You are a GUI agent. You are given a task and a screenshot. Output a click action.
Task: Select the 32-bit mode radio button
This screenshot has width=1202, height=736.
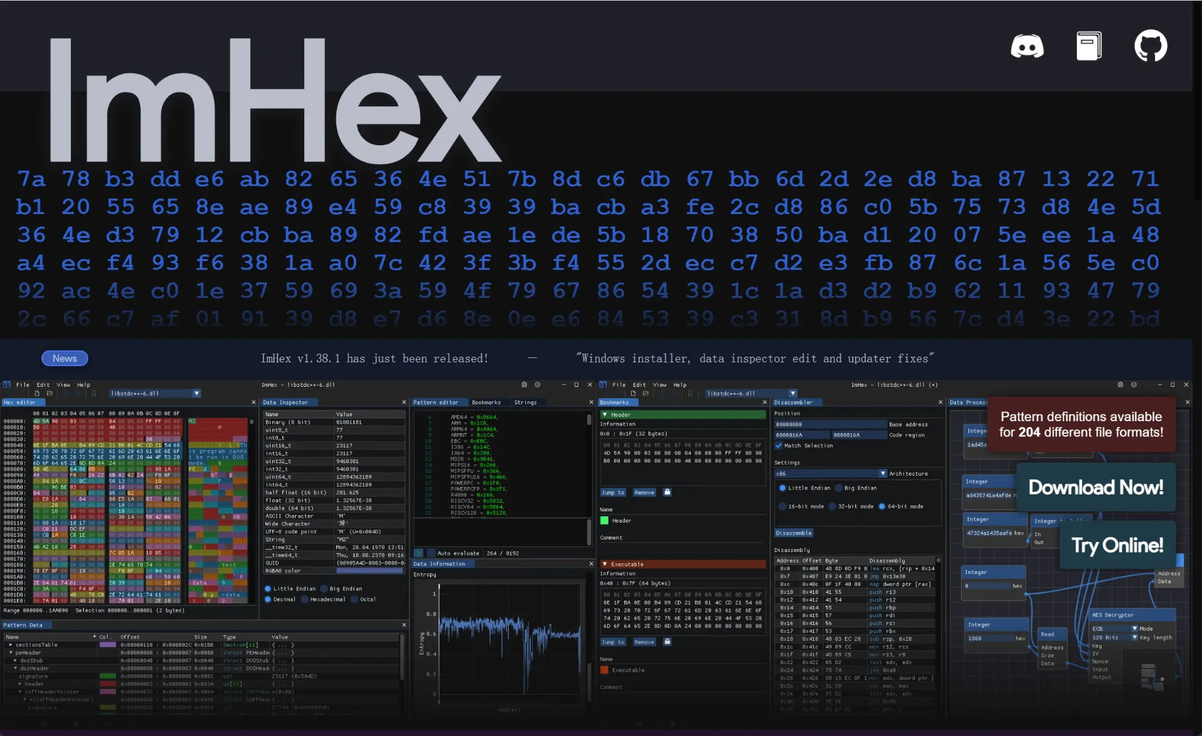click(832, 506)
